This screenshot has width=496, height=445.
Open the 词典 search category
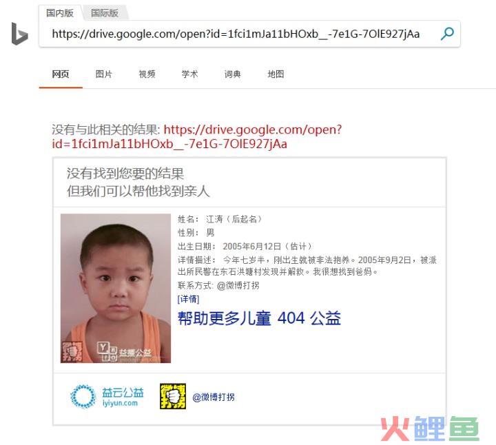(233, 74)
